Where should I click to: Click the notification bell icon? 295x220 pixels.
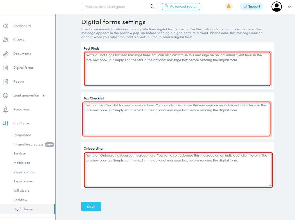coord(229,6)
